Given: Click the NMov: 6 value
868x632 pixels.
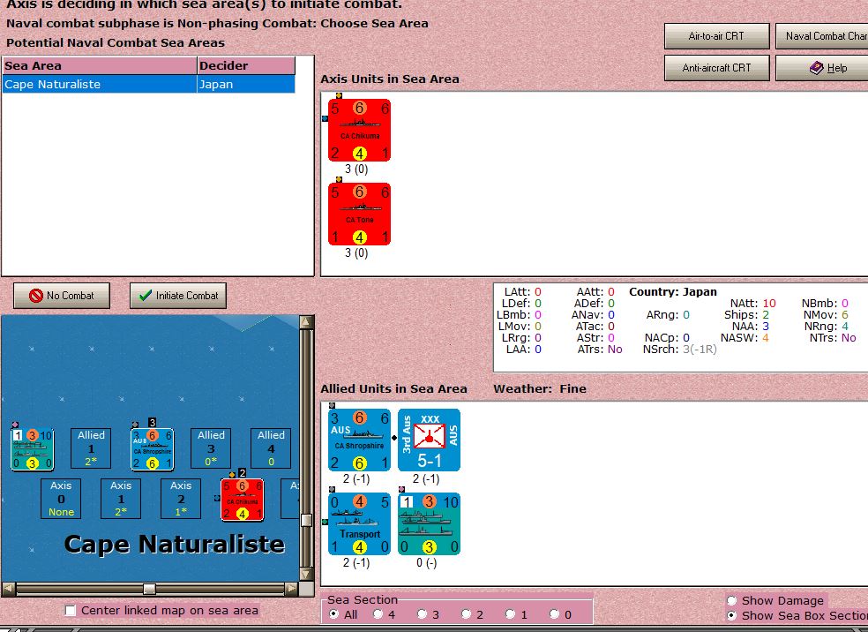Looking at the screenshot, I should pyautogui.click(x=826, y=314).
